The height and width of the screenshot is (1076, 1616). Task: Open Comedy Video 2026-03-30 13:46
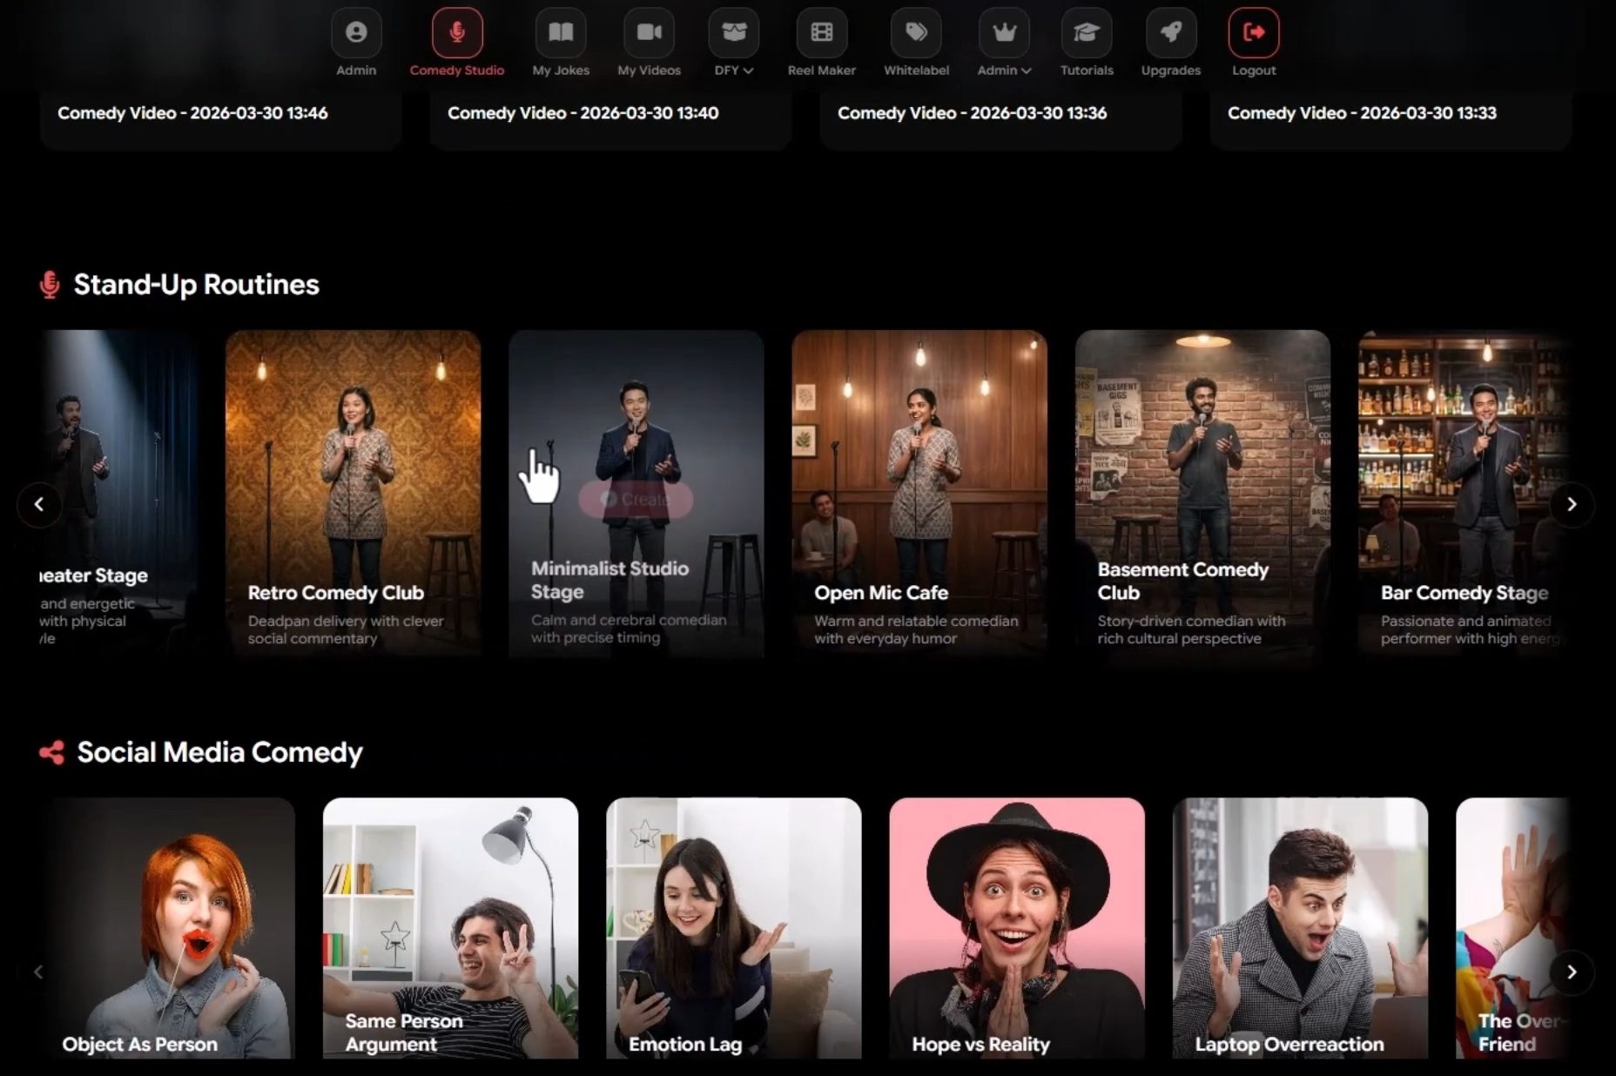point(192,113)
